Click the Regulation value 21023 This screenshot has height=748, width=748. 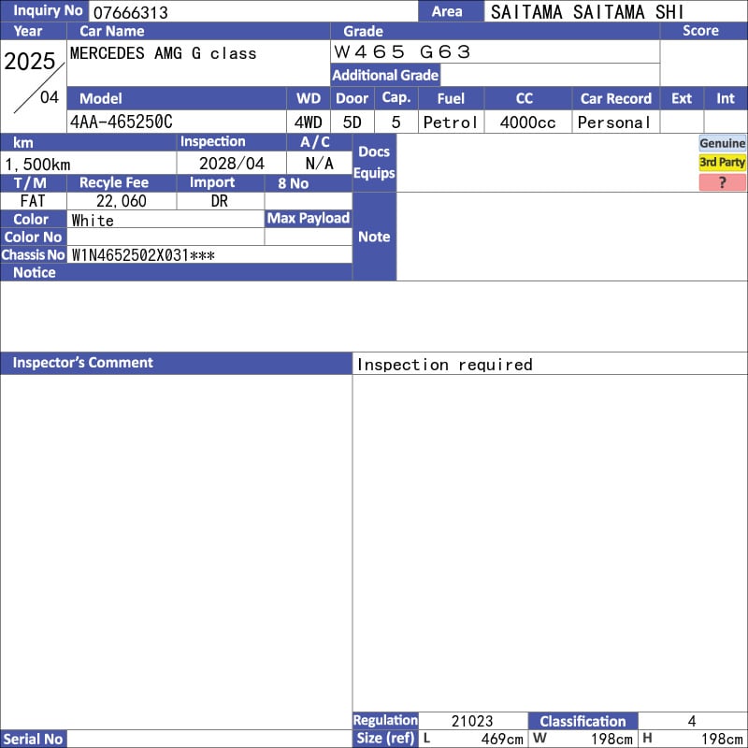pyautogui.click(x=473, y=721)
